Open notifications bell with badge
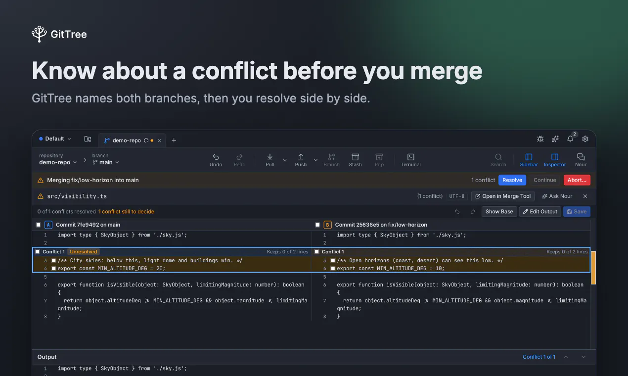This screenshot has height=376, width=628. [570, 139]
